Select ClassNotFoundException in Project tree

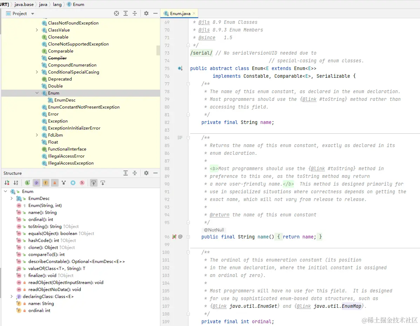[73, 23]
